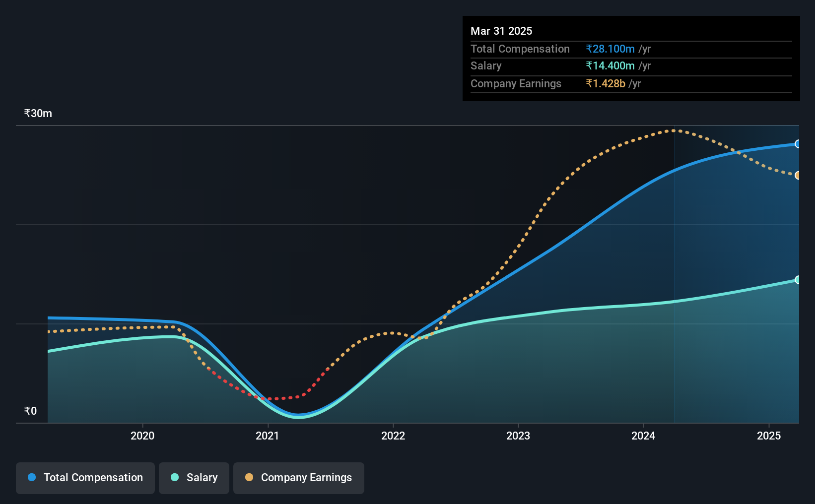Click the 2021 x-axis label
The width and height of the screenshot is (815, 504).
268,436
